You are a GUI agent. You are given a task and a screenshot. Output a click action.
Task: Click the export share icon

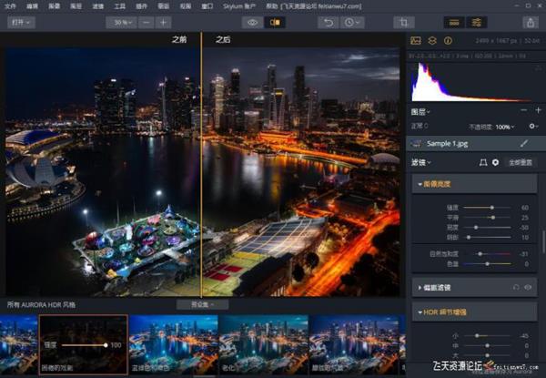[530, 22]
